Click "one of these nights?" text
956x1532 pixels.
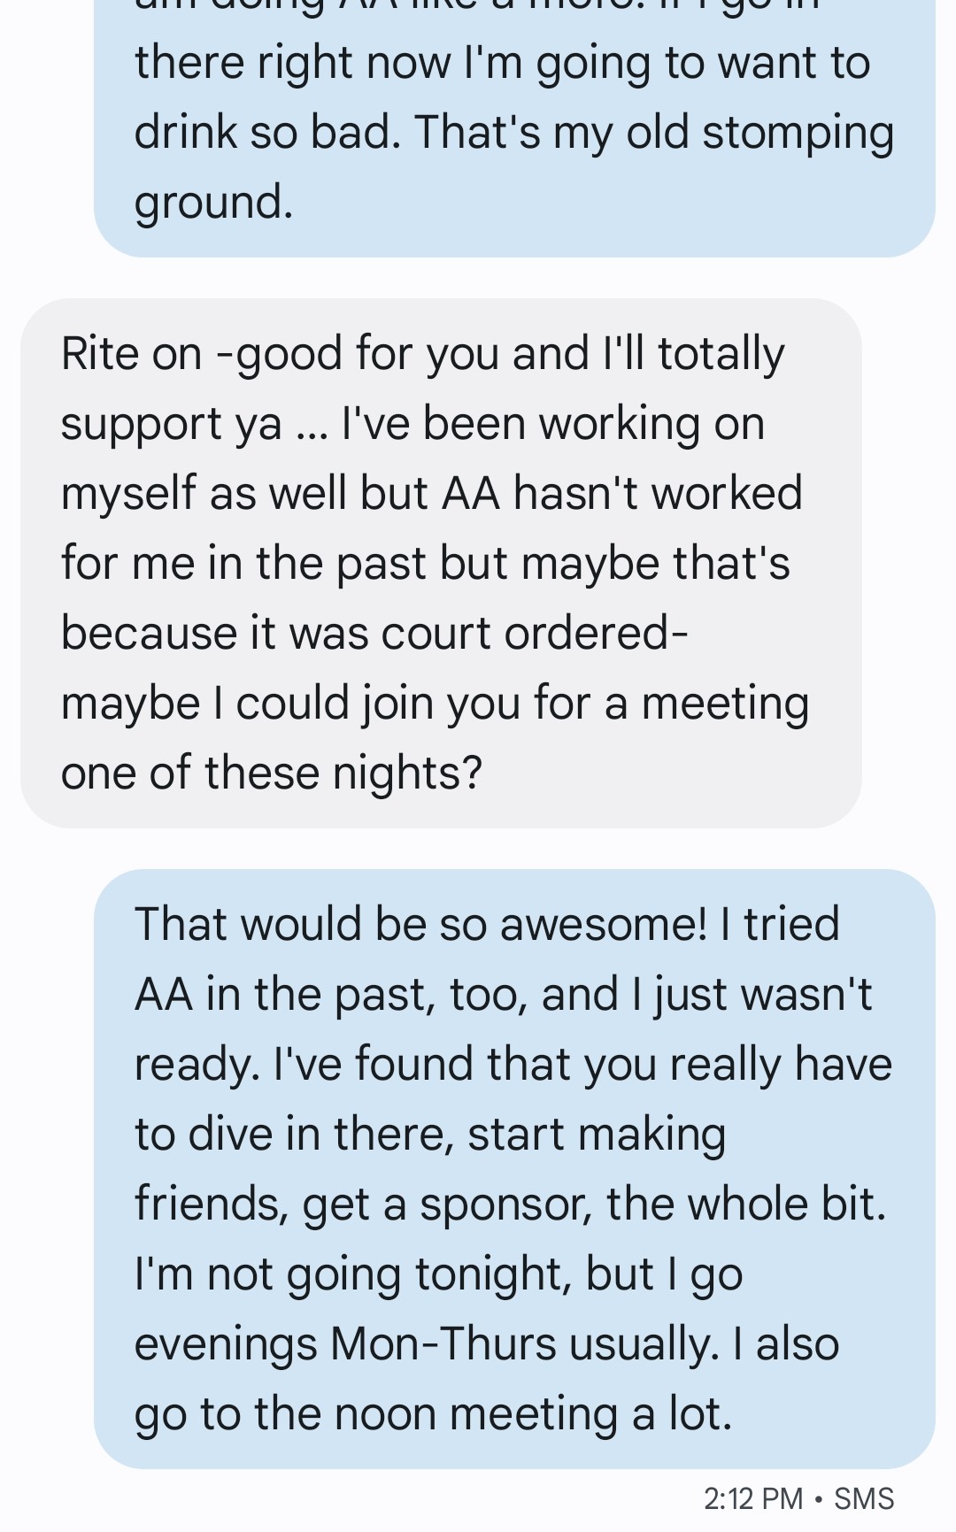point(271,774)
